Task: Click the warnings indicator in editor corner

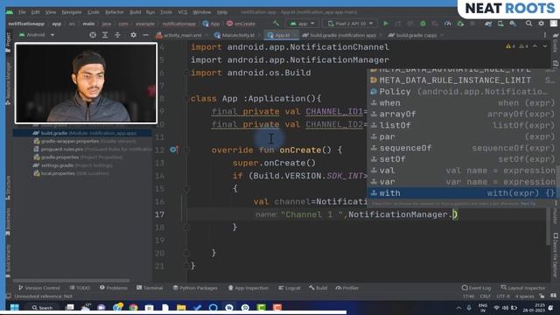Action: tap(516, 46)
